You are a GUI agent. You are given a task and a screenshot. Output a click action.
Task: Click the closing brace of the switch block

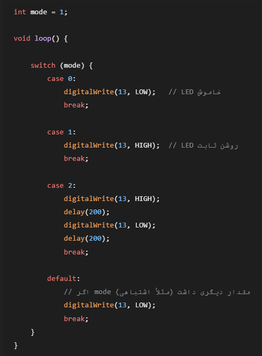[33, 332]
